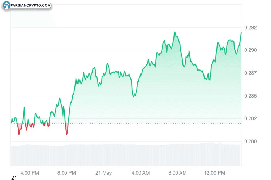Click the chart peak near 8:00 AM

175,32
